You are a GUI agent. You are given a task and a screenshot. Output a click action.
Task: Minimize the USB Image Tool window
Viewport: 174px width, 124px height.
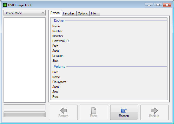pyautogui.click(x=149, y=5)
